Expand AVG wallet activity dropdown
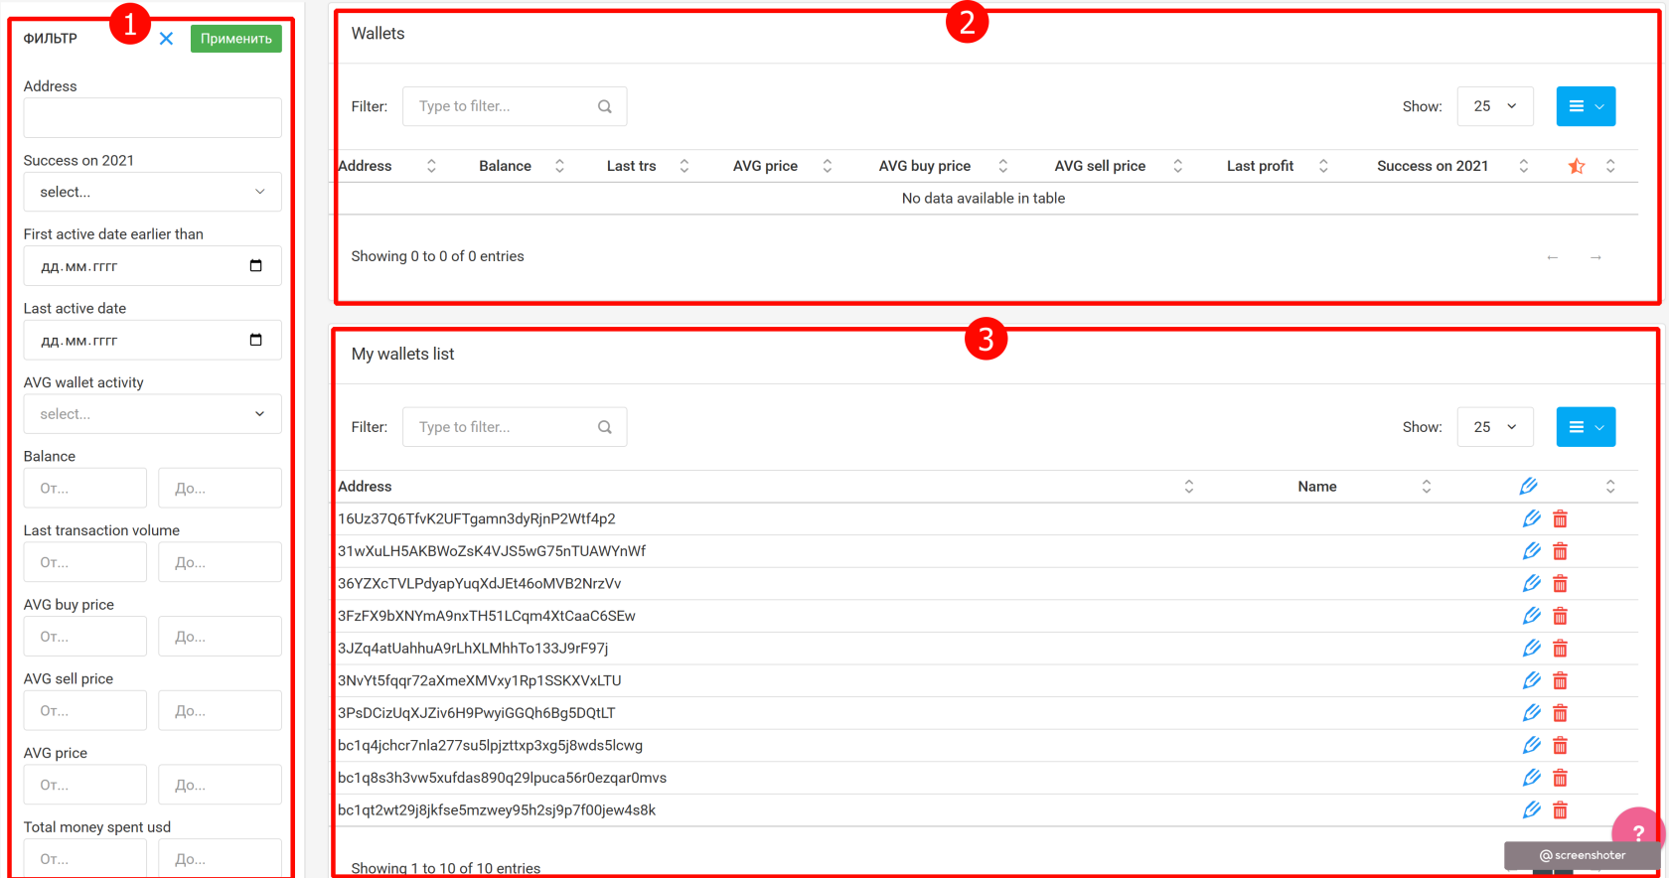The image size is (1669, 878). point(152,414)
